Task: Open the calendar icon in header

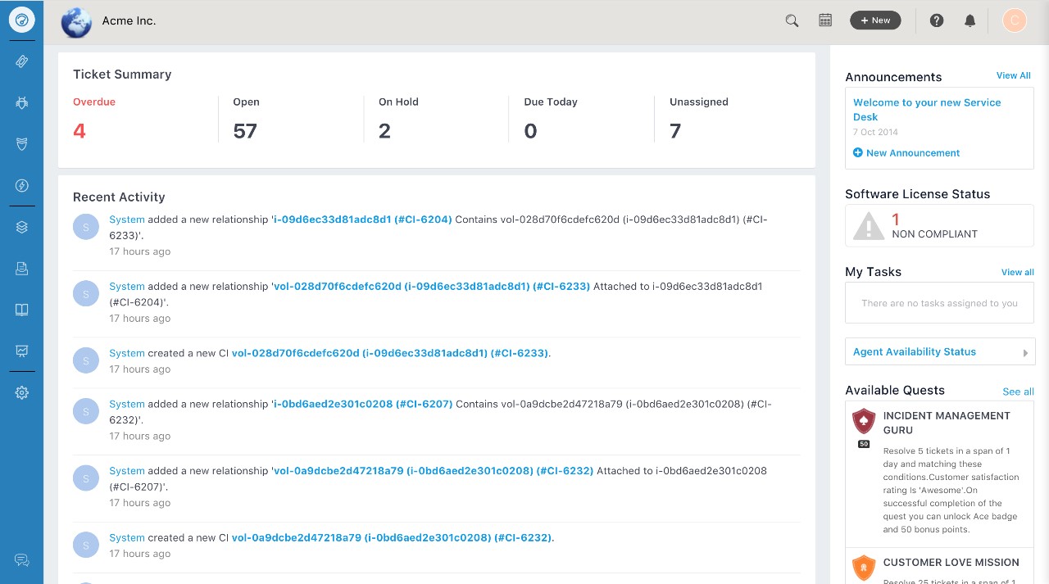Action: [825, 20]
